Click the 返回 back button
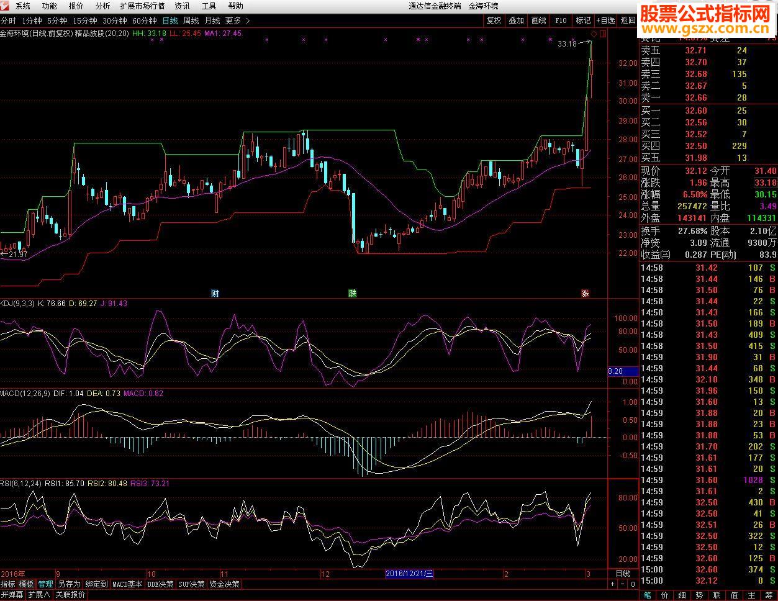Screen dimensions: 778x601 628,20
